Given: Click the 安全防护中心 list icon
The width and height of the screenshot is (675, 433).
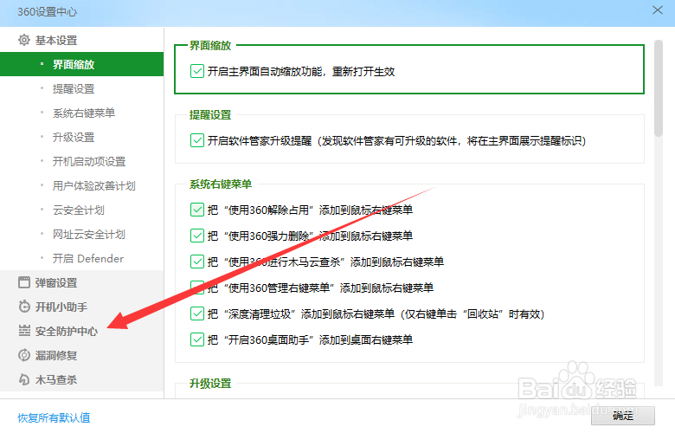Looking at the screenshot, I should [x=24, y=331].
